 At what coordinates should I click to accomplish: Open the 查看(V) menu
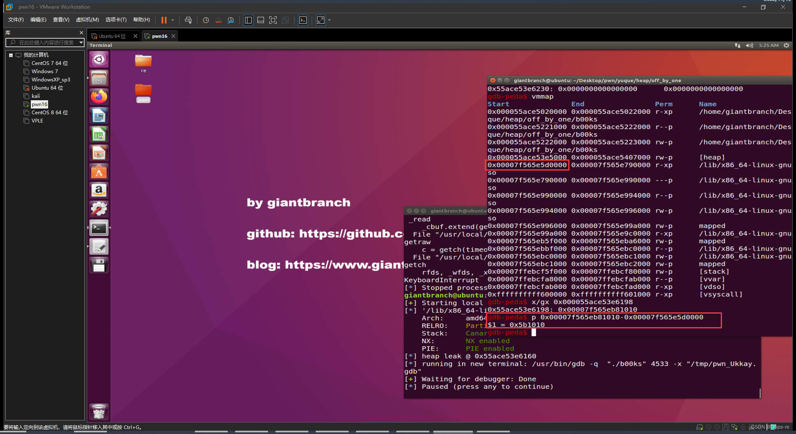[61, 20]
